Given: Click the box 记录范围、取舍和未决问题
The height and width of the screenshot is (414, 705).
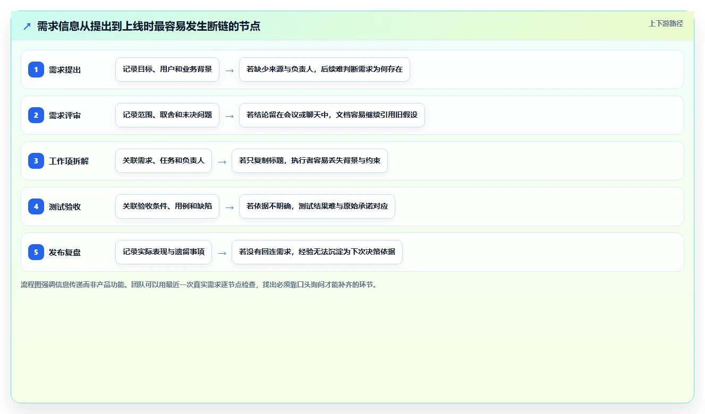Looking at the screenshot, I should coord(167,115).
